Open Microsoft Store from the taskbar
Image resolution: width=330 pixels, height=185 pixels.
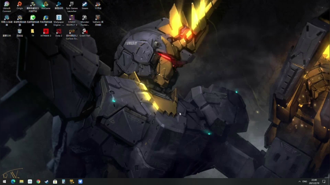(x=55, y=181)
